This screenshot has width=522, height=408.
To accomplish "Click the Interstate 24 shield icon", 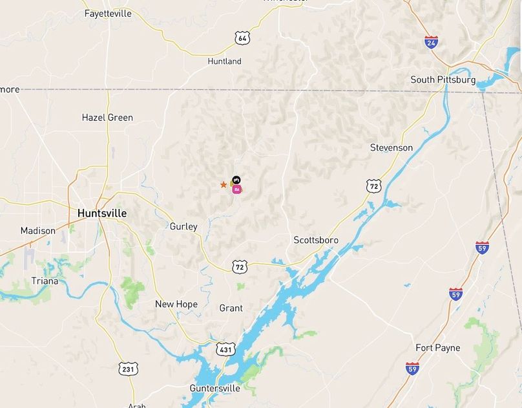I will [431, 42].
